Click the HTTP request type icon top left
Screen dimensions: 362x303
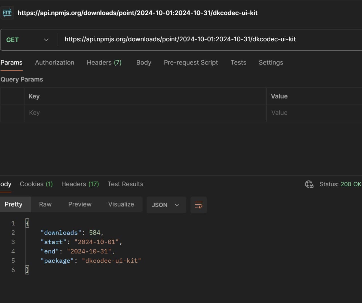7,12
